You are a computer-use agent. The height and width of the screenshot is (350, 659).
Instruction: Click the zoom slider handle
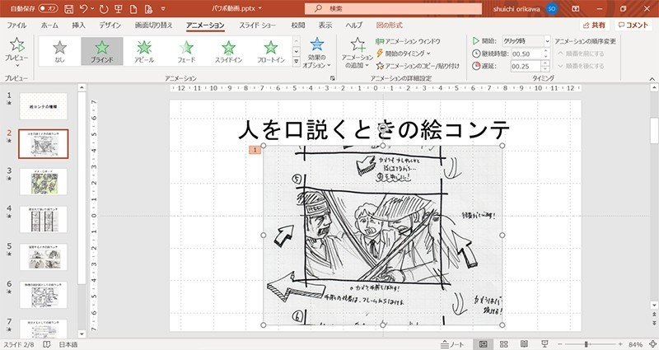(586, 344)
